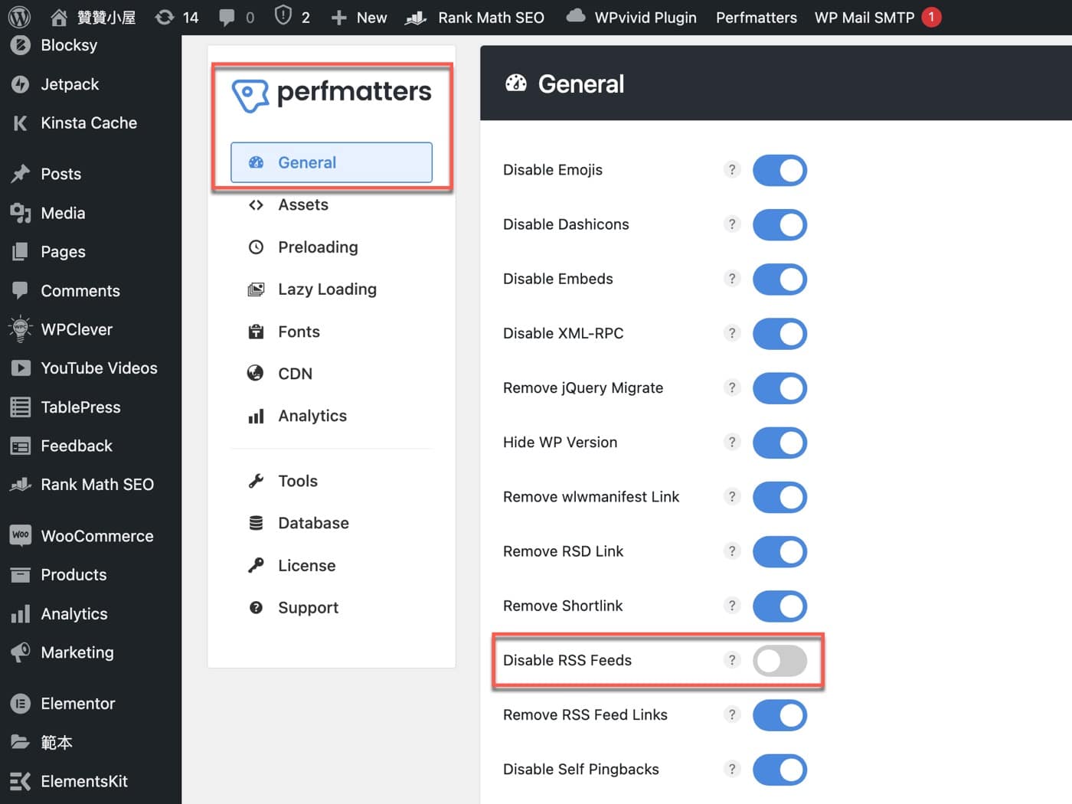This screenshot has height=804, width=1072.
Task: Click the WordPress logo in admin bar
Action: click(19, 17)
